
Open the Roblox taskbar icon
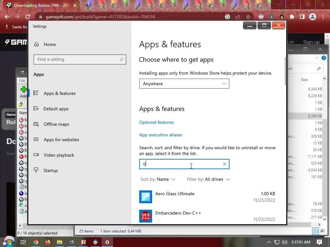click(x=83, y=242)
